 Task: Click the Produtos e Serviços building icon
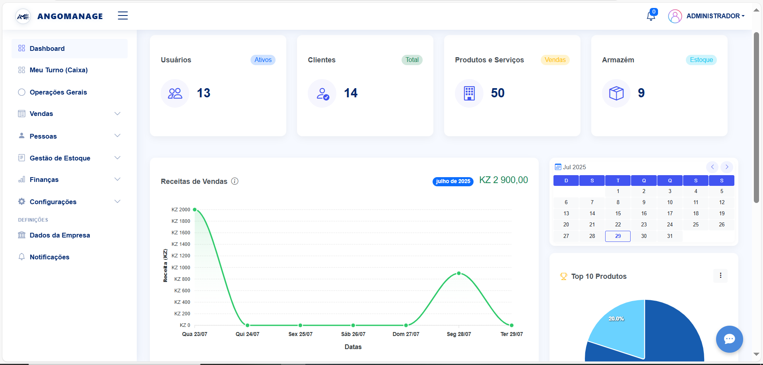point(469,93)
